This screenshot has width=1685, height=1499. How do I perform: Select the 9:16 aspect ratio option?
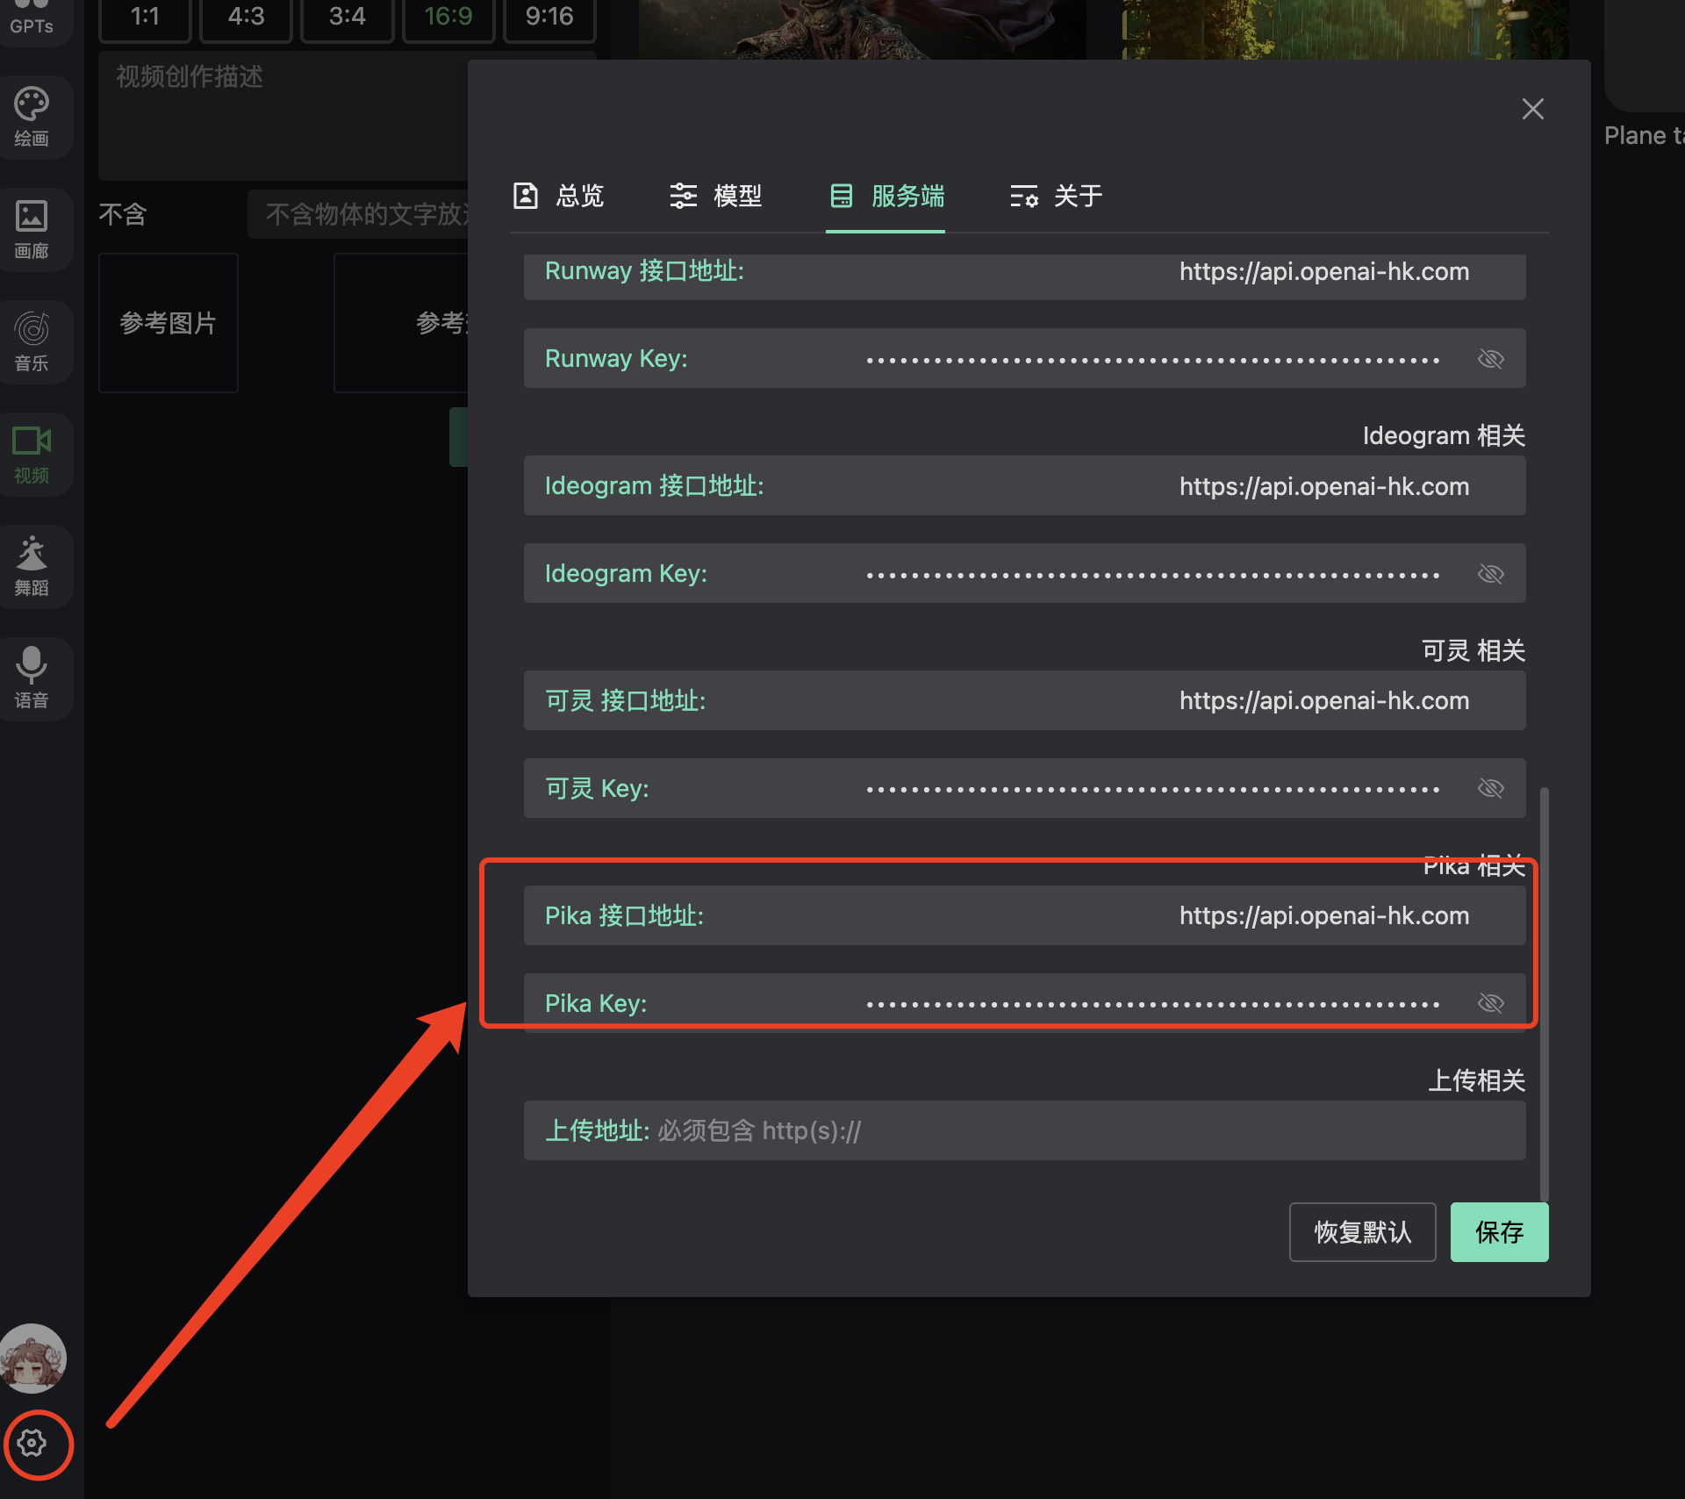[549, 17]
